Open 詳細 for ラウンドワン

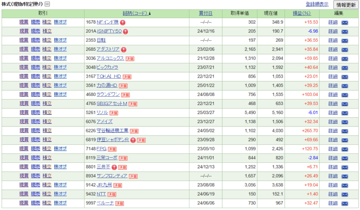(x=333, y=94)
